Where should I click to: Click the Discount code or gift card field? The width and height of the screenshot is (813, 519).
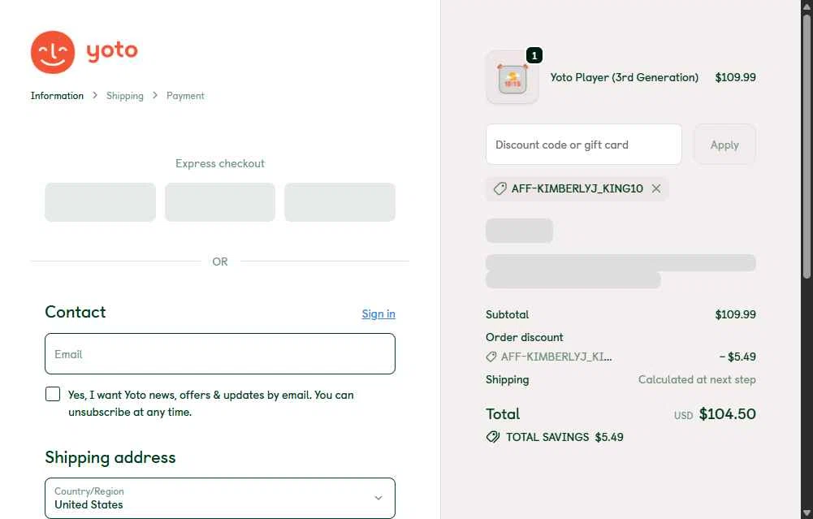(583, 145)
